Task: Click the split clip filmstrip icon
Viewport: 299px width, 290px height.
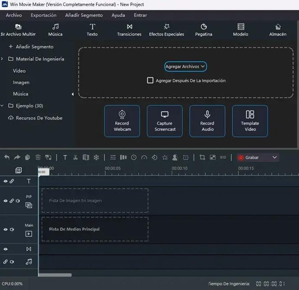Action: click(86, 157)
